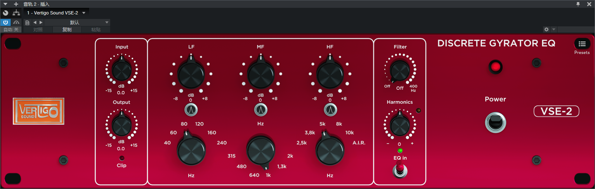Click the HF frequency selector knob

tap(330, 150)
